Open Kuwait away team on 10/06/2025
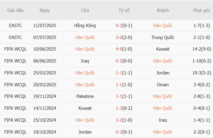This screenshot has width=213, height=138. click(x=163, y=49)
